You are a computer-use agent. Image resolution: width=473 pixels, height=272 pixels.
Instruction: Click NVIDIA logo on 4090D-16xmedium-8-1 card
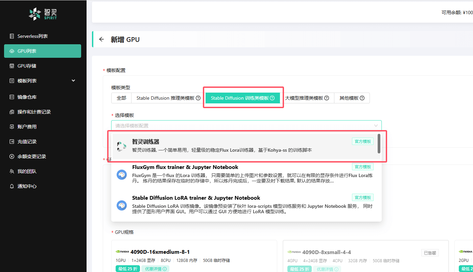122,252
